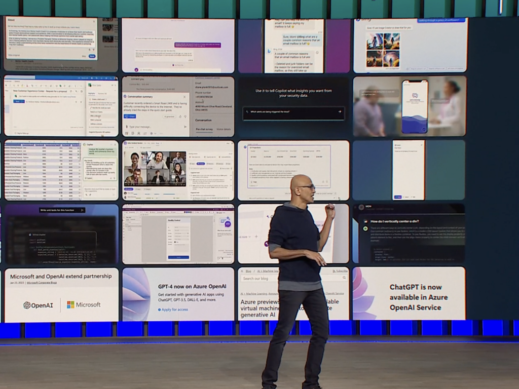
Task: Click the send arrow beside 'Type your message'
Action: coord(185,127)
